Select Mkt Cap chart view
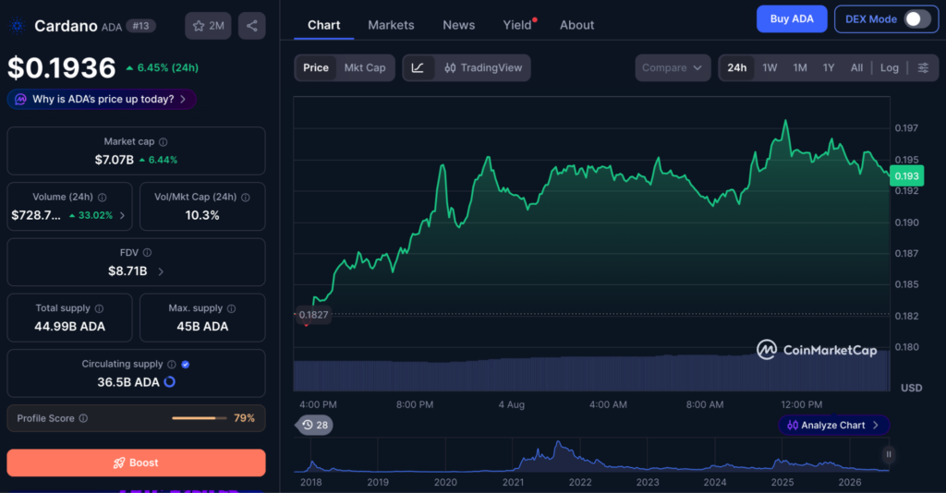946x493 pixels. point(364,67)
